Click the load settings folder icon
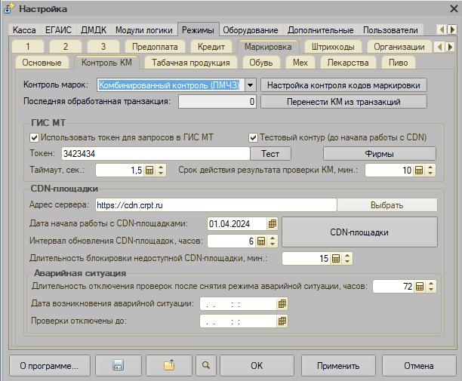Image resolution: width=462 pixels, height=381 pixels. [170, 366]
